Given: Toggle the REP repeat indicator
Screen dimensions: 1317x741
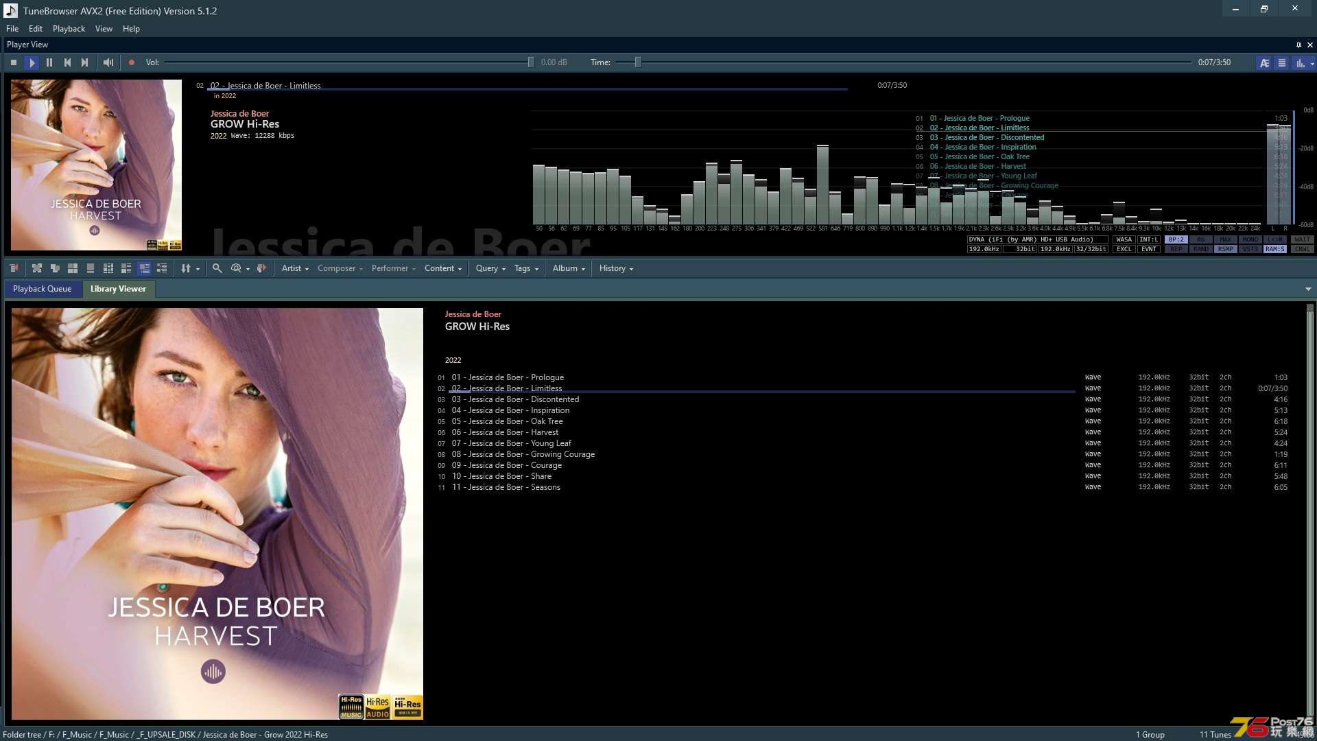Looking at the screenshot, I should click(x=1176, y=249).
